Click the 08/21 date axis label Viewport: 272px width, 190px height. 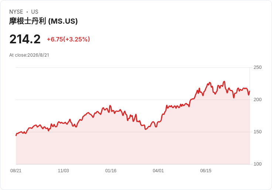click(x=16, y=171)
